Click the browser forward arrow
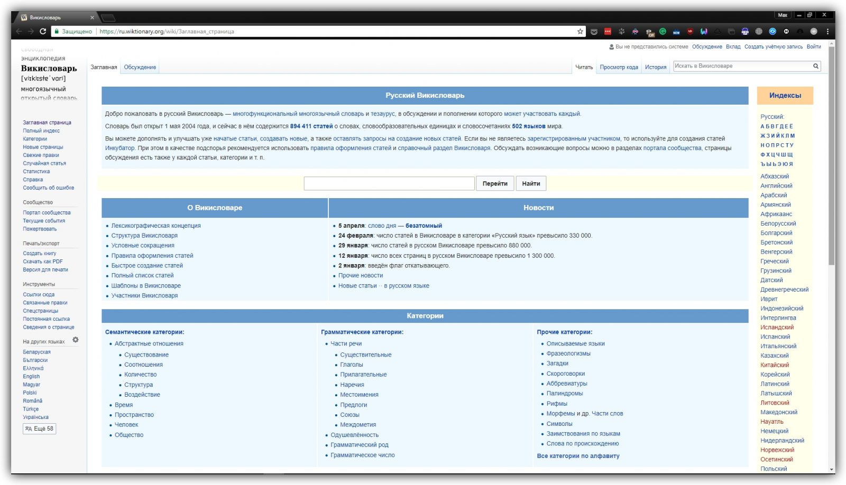The image size is (846, 485). 31,31
